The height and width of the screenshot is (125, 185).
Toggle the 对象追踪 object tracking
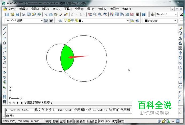92,121
